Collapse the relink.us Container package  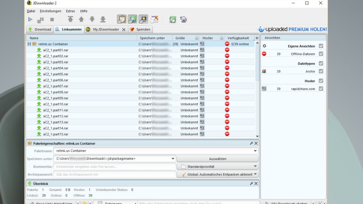(x=29, y=44)
